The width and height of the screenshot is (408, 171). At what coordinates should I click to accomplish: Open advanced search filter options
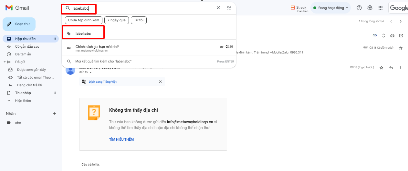click(229, 8)
